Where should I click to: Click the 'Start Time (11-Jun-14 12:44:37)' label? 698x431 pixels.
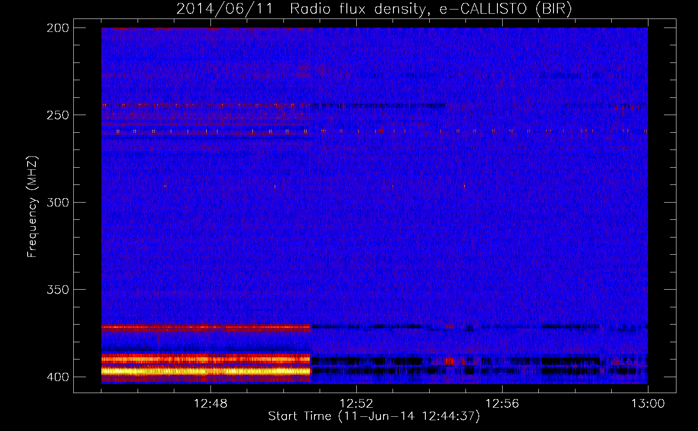(x=374, y=416)
